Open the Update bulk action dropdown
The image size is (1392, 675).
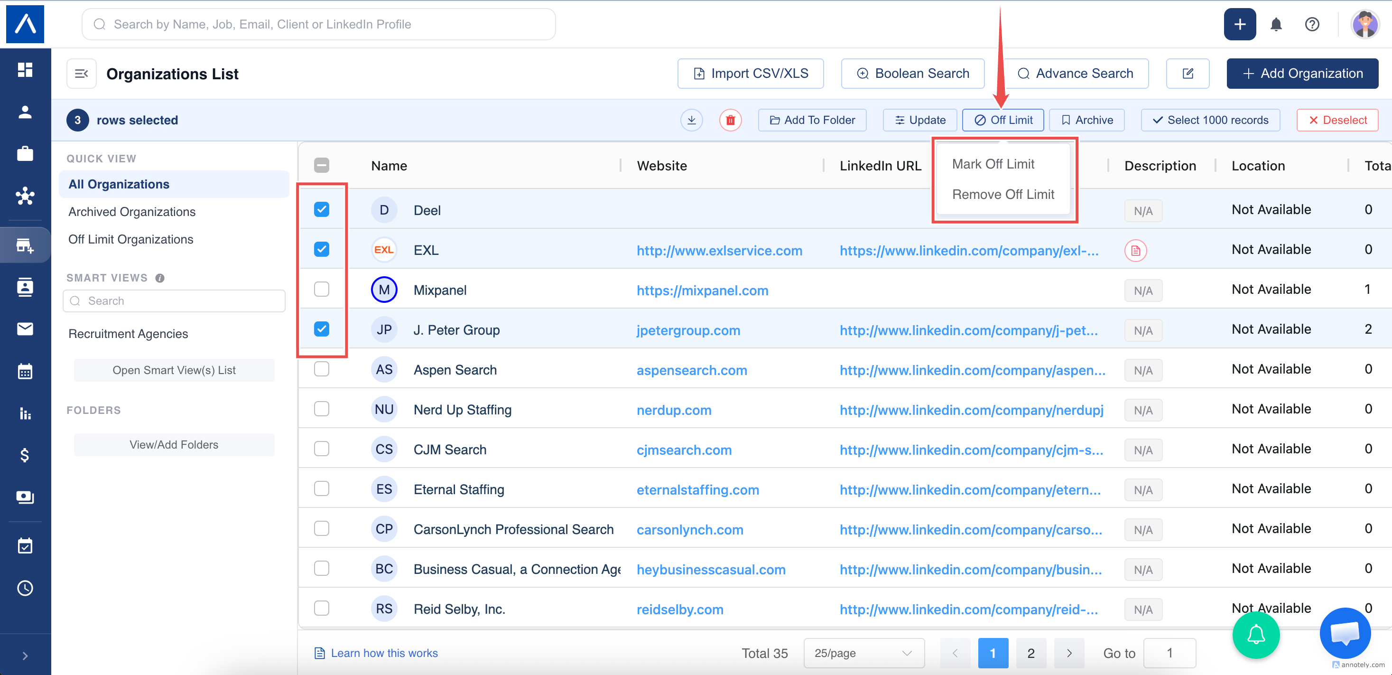coord(920,120)
